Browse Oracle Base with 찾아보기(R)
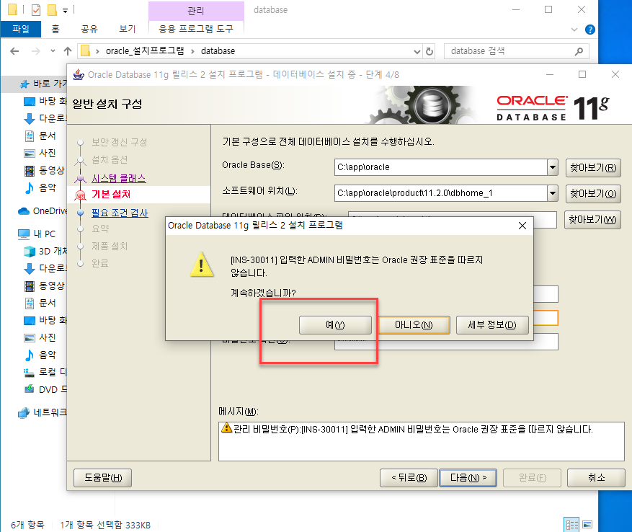 click(x=593, y=167)
